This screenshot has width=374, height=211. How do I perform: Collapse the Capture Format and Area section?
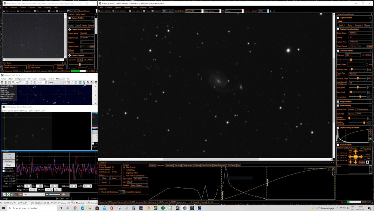(x=338, y=29)
